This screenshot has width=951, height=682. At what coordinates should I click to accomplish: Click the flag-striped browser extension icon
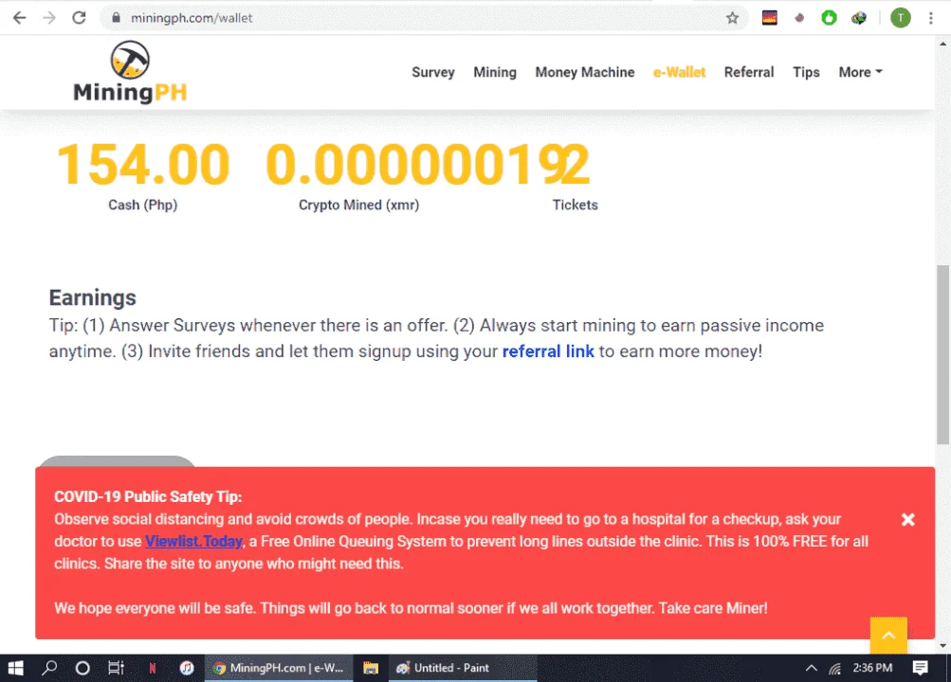tap(770, 18)
